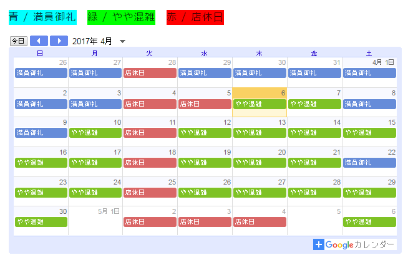408x260 pixels.
Task: Select the red 店休日 legend swatch
Action: coord(195,17)
